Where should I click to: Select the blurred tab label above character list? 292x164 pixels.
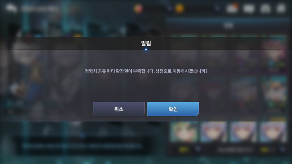[x=229, y=25]
